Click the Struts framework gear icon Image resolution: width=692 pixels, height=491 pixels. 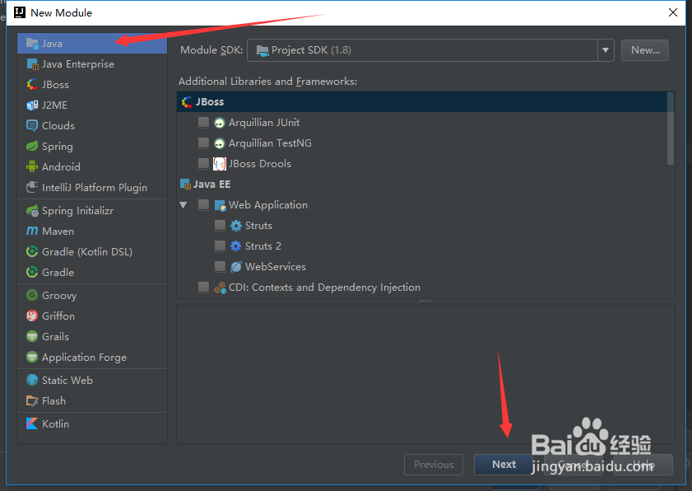[236, 226]
